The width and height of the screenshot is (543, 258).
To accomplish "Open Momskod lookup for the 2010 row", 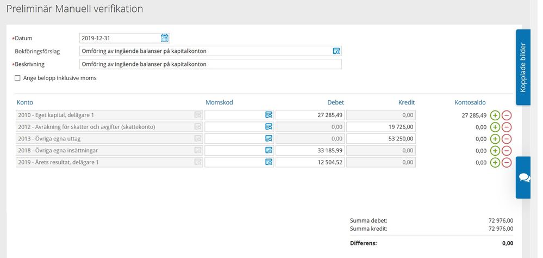I will [269, 115].
